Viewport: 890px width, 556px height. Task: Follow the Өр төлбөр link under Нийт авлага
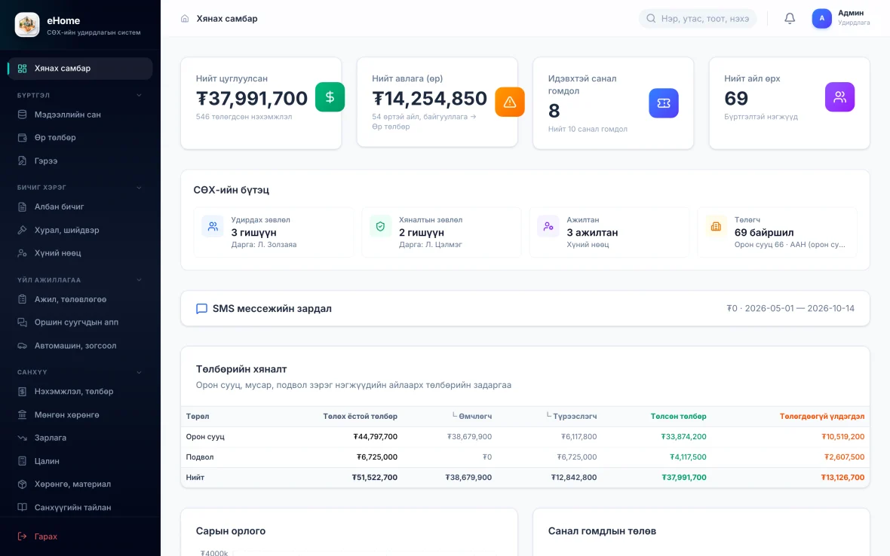tap(391, 127)
